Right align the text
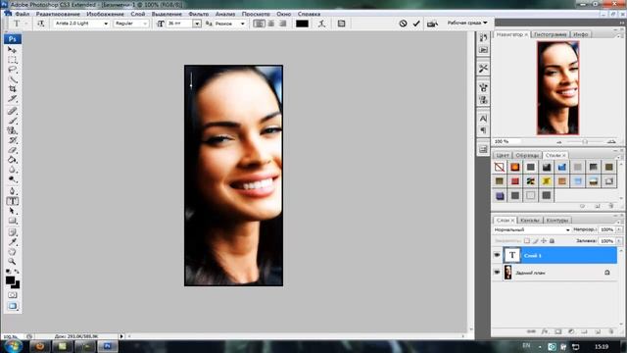 point(283,24)
